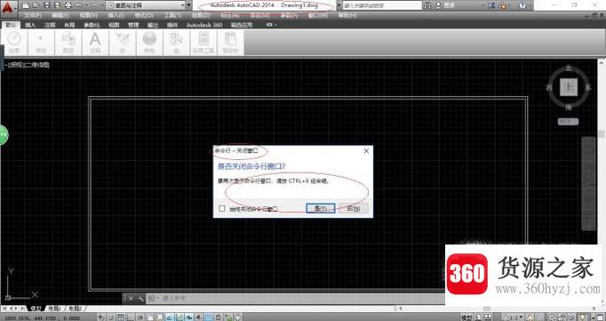This screenshot has height=321, width=606.
Task: Click the Undo arrow in quick access toolbar
Action: tap(79, 5)
